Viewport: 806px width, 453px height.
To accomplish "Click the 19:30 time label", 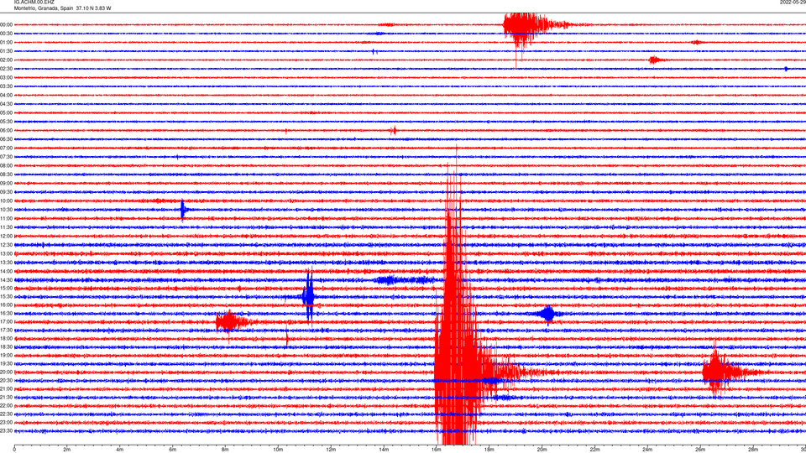I will click(x=6, y=363).
